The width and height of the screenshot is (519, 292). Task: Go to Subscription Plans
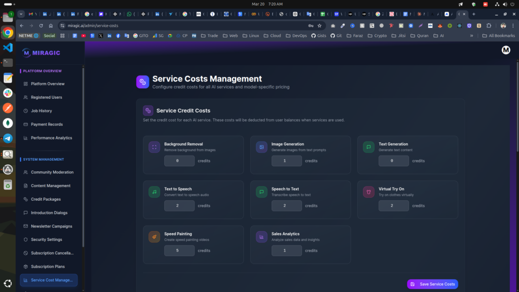point(48,267)
